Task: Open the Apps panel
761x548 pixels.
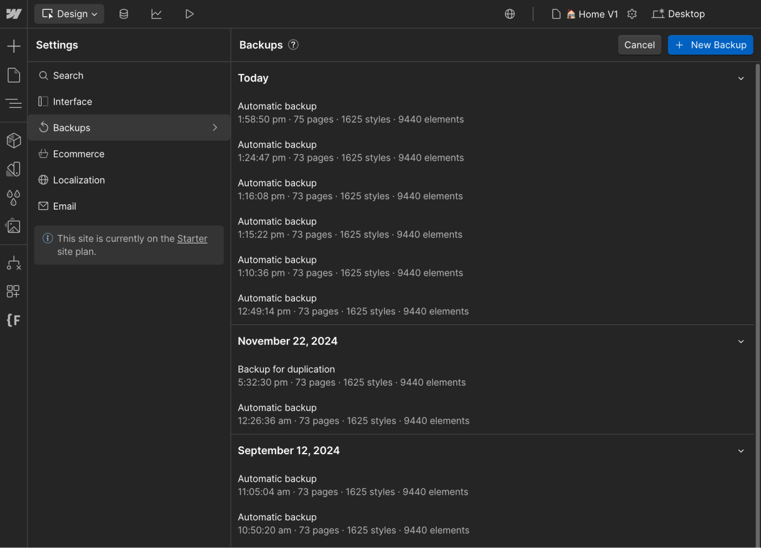Action: click(14, 291)
